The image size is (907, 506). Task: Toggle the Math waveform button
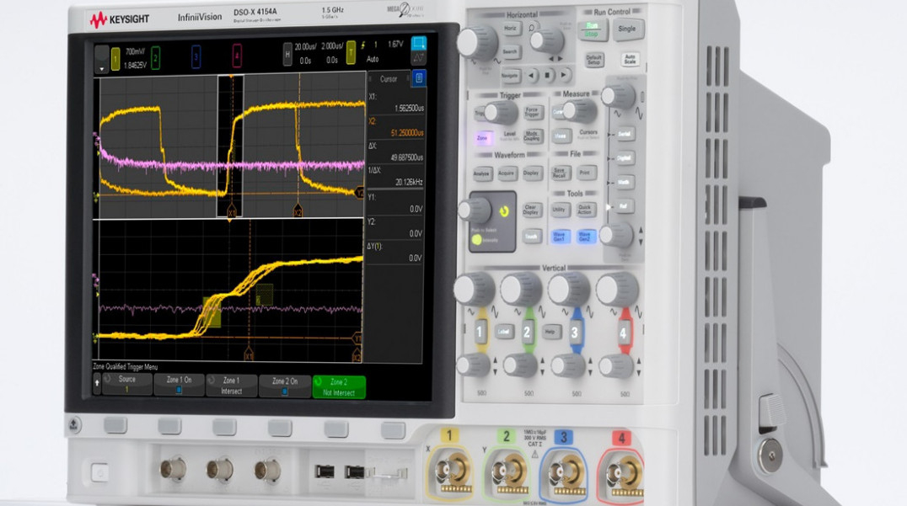[624, 182]
